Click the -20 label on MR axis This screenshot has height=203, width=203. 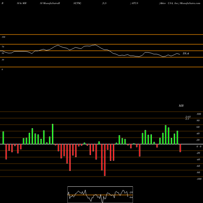pos(198,153)
